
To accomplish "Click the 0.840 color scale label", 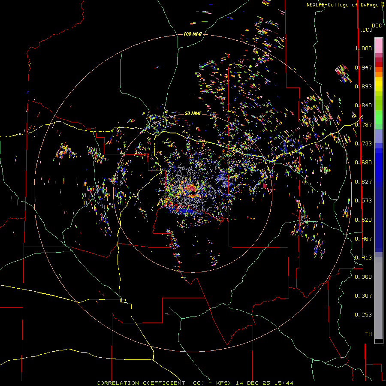I will (x=363, y=106).
